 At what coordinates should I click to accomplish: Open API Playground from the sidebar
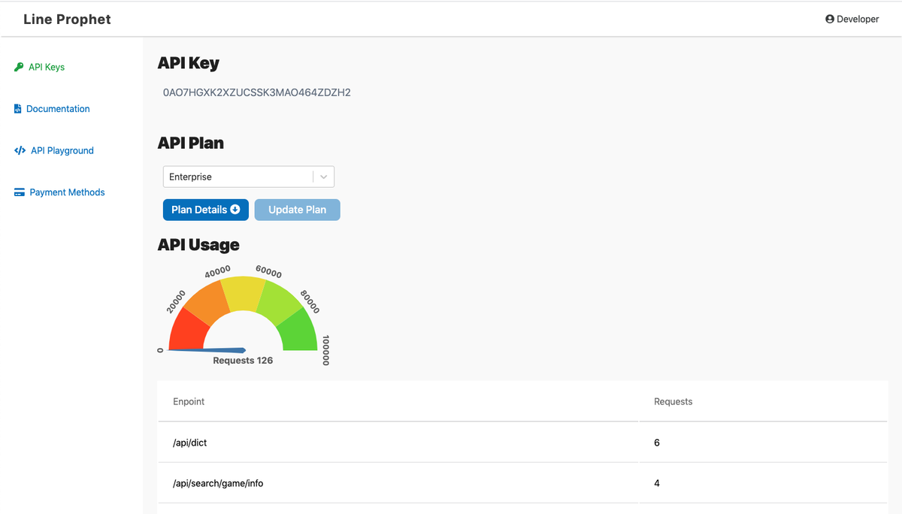54,150
